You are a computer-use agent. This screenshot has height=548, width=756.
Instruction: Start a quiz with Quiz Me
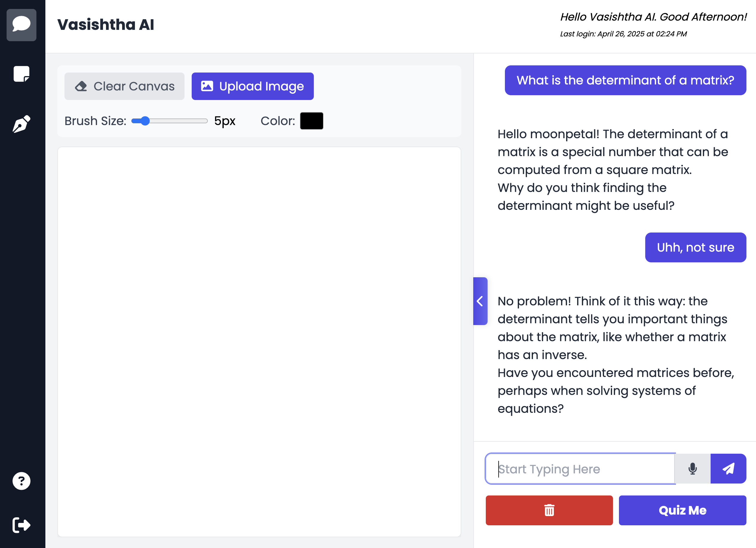[682, 510]
